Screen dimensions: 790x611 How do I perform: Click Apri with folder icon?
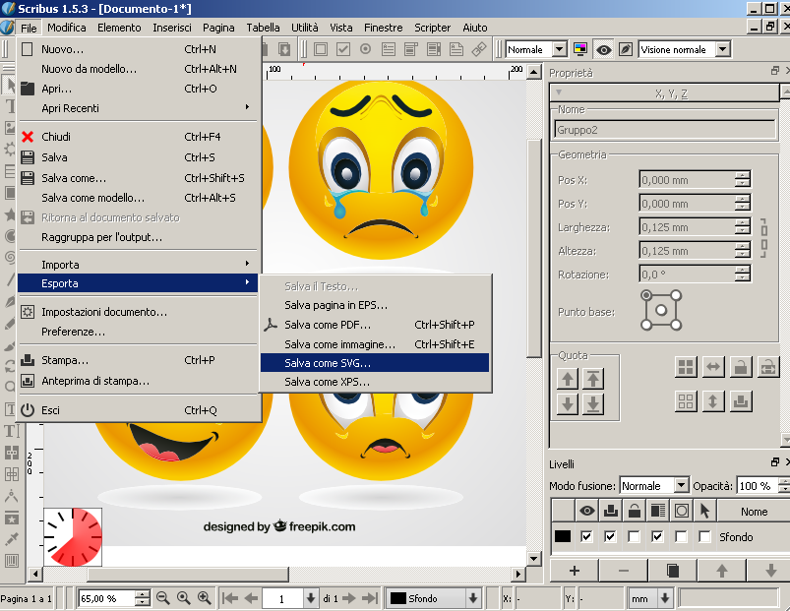click(x=138, y=89)
